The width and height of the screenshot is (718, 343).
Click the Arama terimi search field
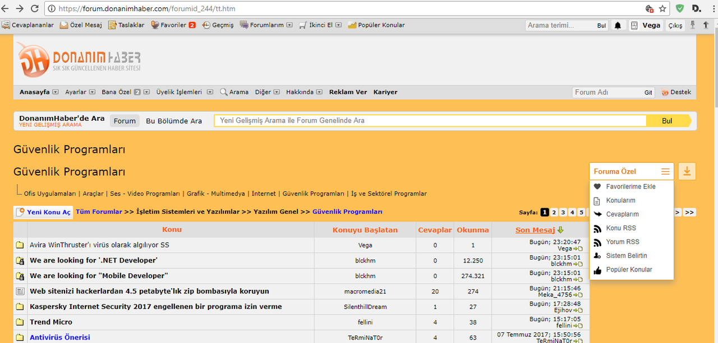(x=561, y=25)
